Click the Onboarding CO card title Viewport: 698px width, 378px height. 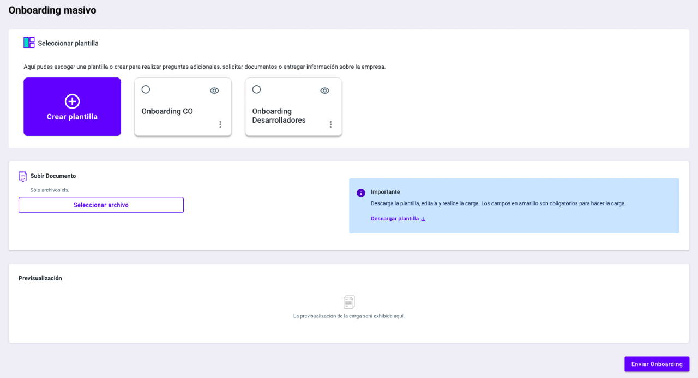point(167,111)
